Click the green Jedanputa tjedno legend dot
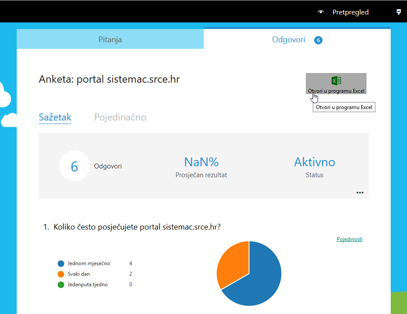The image size is (407, 314). coord(61,285)
